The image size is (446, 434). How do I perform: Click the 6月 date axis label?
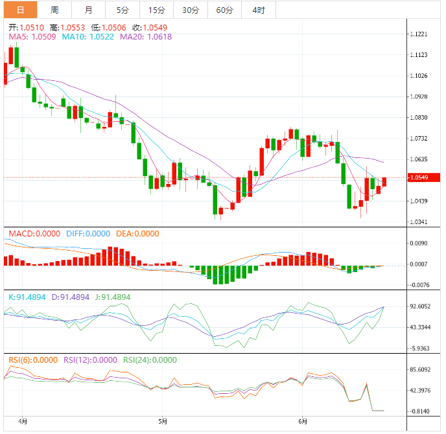click(x=303, y=421)
